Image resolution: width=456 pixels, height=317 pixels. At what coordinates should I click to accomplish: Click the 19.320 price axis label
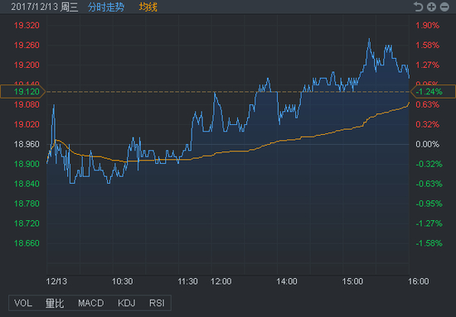27,26
